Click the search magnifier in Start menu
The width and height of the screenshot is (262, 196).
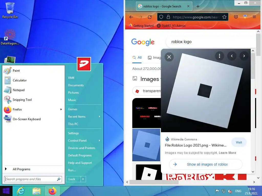tap(59, 179)
